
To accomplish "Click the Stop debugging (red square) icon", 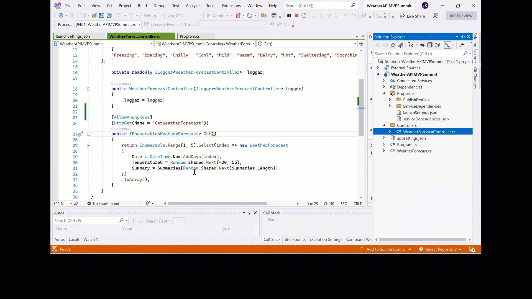I will point(296,15).
